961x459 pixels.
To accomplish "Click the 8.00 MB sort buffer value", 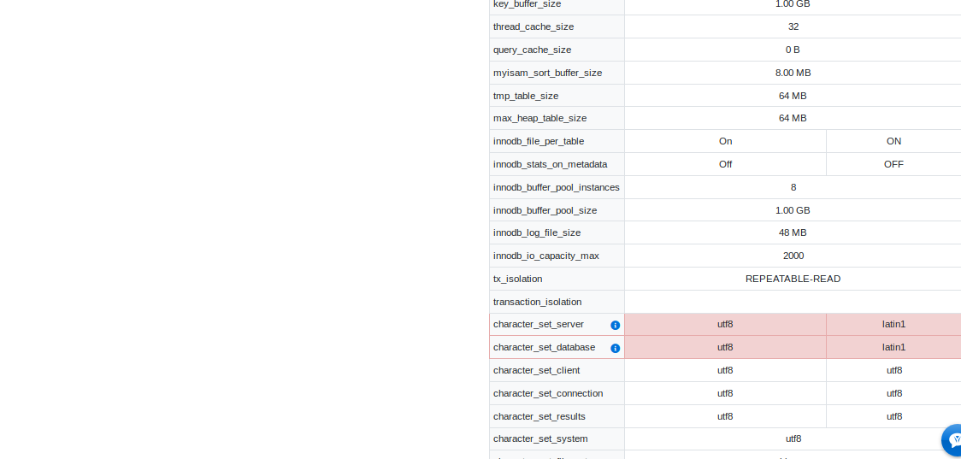I will pyautogui.click(x=793, y=73).
